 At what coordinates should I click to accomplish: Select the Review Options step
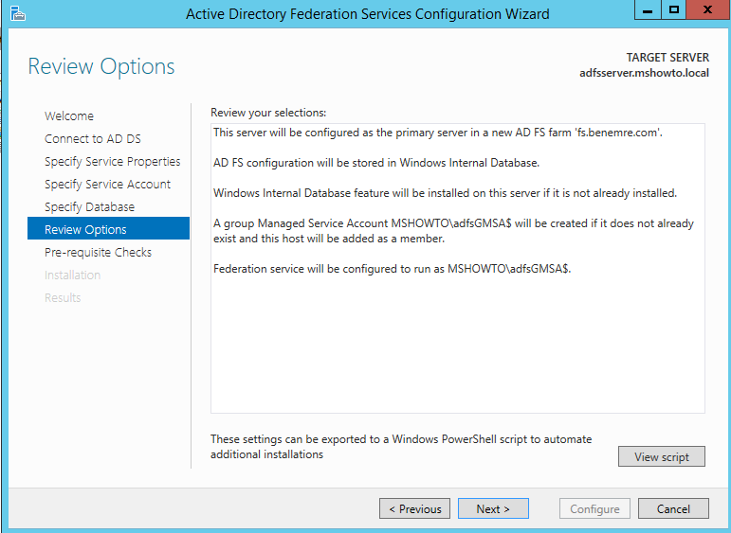[x=109, y=228]
